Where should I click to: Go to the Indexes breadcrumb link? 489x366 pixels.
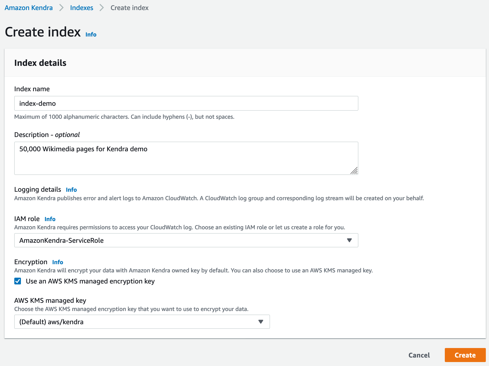[81, 8]
